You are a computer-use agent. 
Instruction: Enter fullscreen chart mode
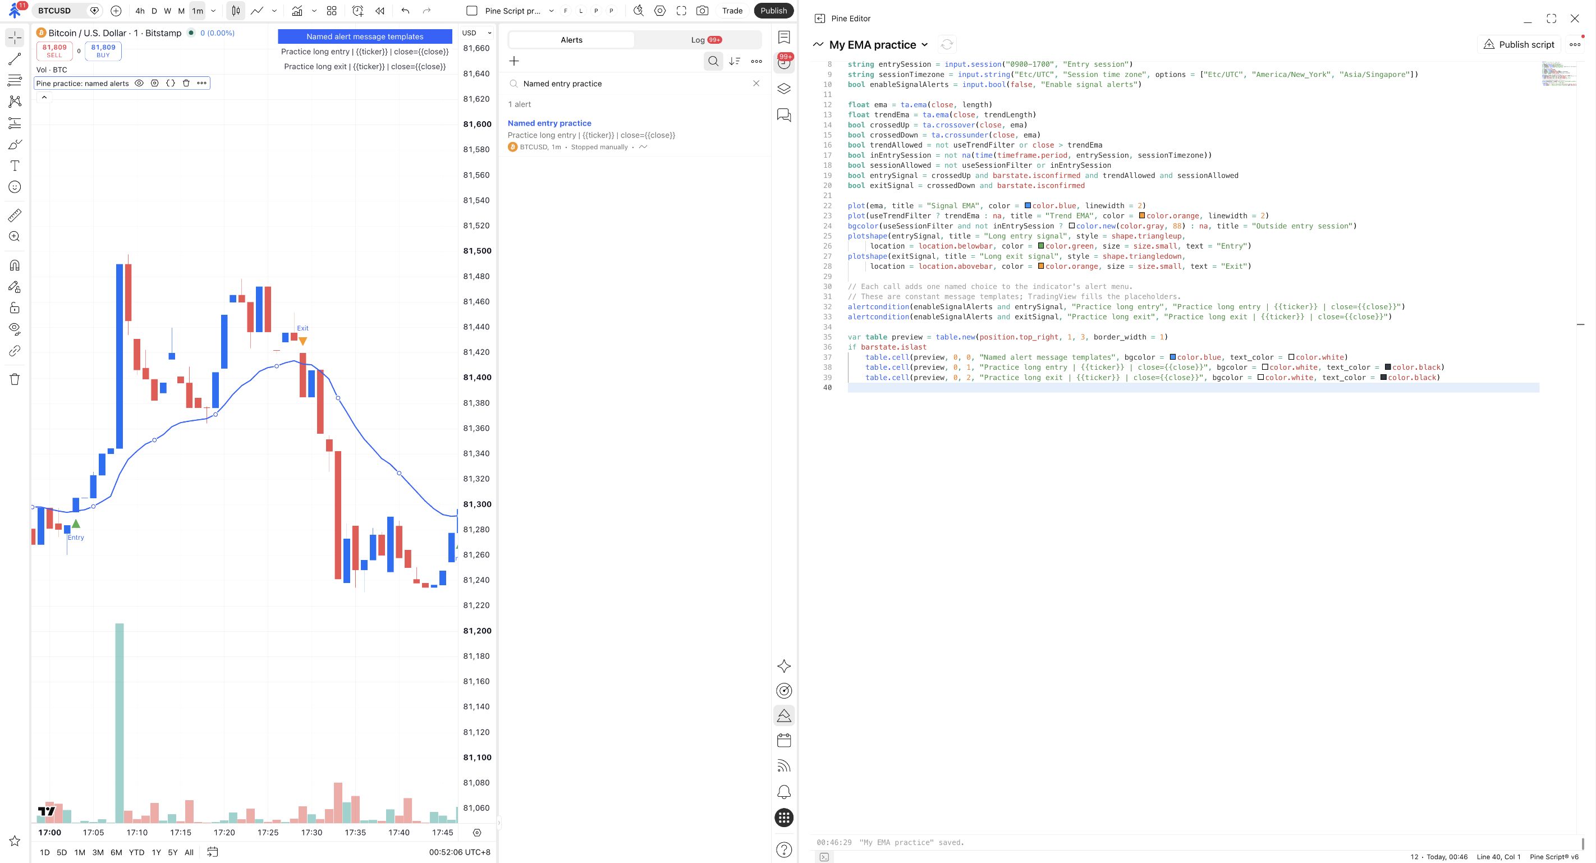(x=681, y=11)
